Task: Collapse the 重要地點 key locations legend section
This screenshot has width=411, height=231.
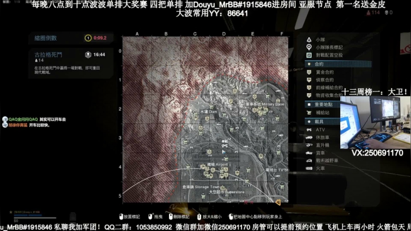Action: pyautogui.click(x=323, y=105)
